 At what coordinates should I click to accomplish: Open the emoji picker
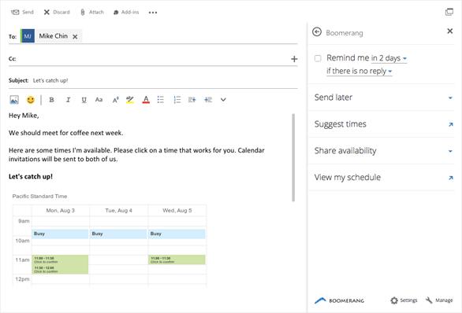click(x=30, y=100)
